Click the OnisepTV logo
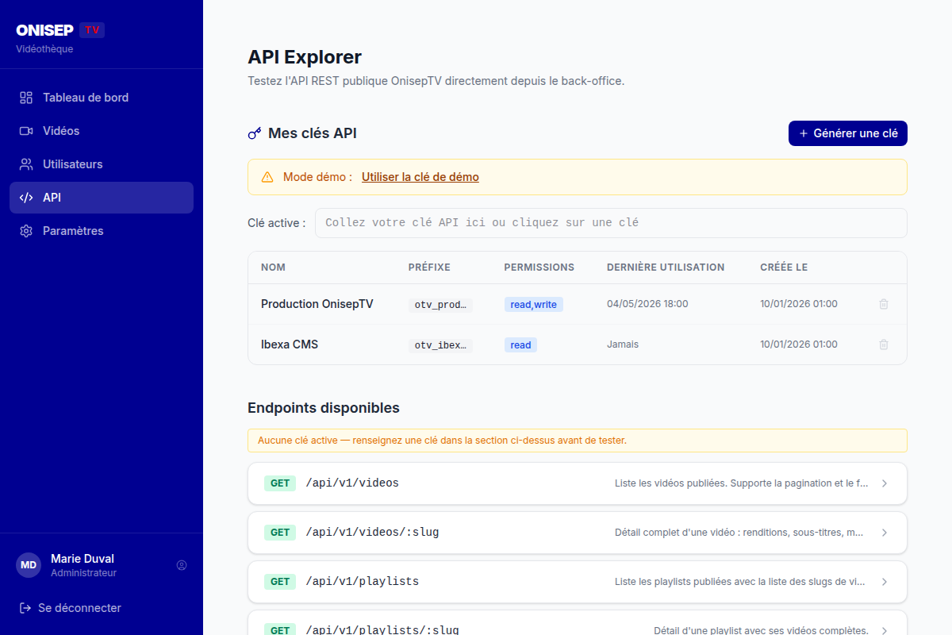952x635 pixels. [x=60, y=30]
